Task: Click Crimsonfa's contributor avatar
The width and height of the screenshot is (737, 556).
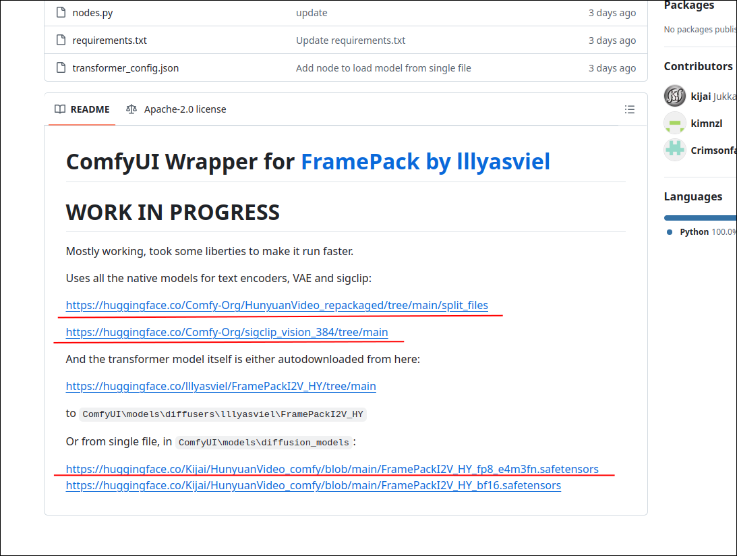Action: [x=674, y=150]
